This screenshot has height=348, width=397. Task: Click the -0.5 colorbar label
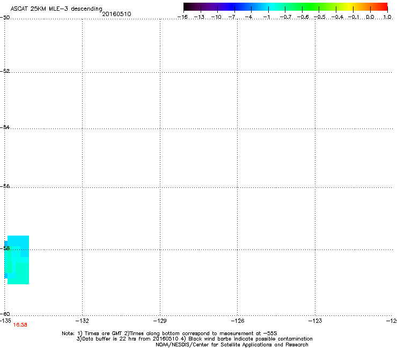coord(319,17)
